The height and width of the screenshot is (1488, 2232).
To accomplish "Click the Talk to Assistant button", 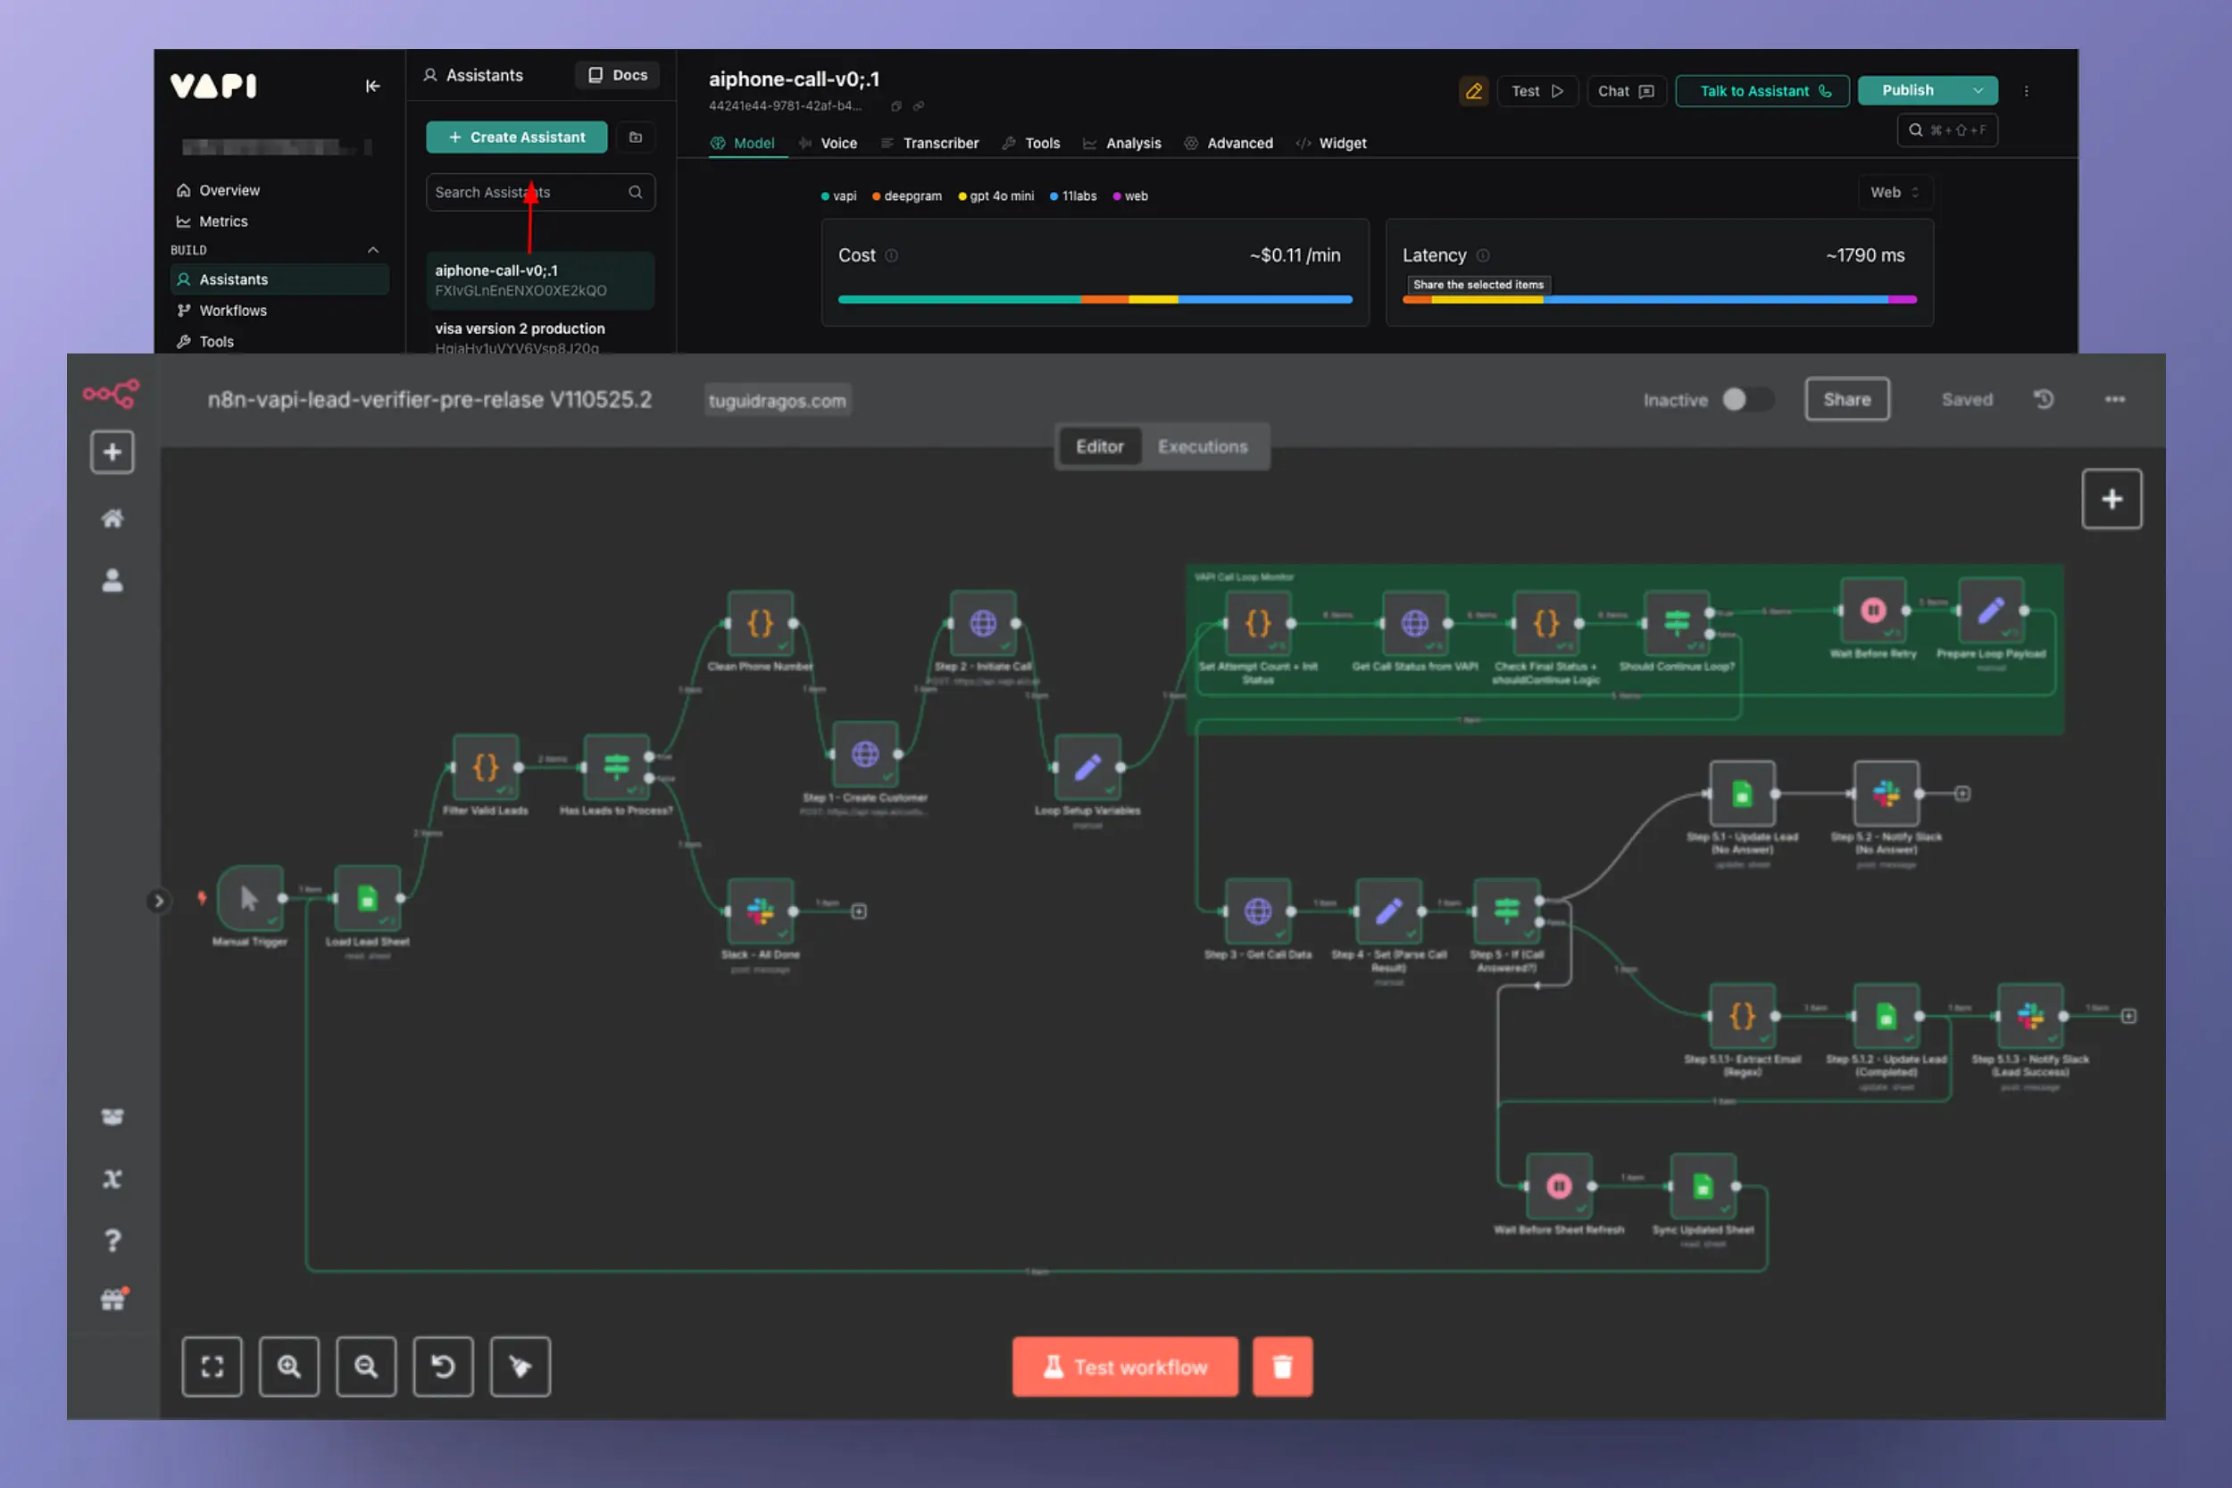I will [1762, 91].
